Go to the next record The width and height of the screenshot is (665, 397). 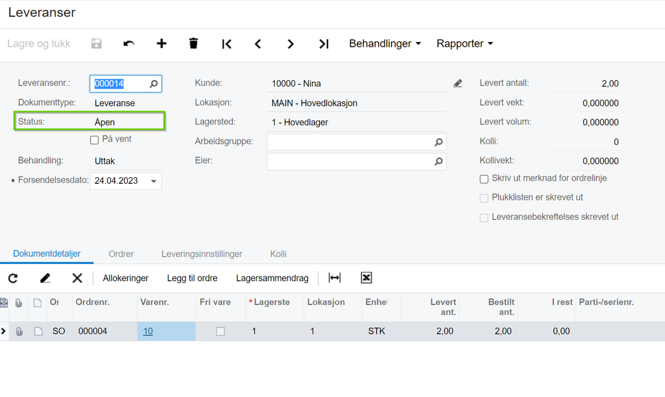click(x=290, y=44)
